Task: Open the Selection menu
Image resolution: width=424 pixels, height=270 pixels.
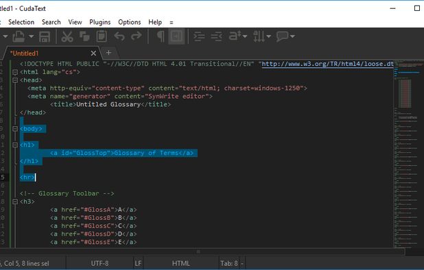Action: pyautogui.click(x=21, y=22)
